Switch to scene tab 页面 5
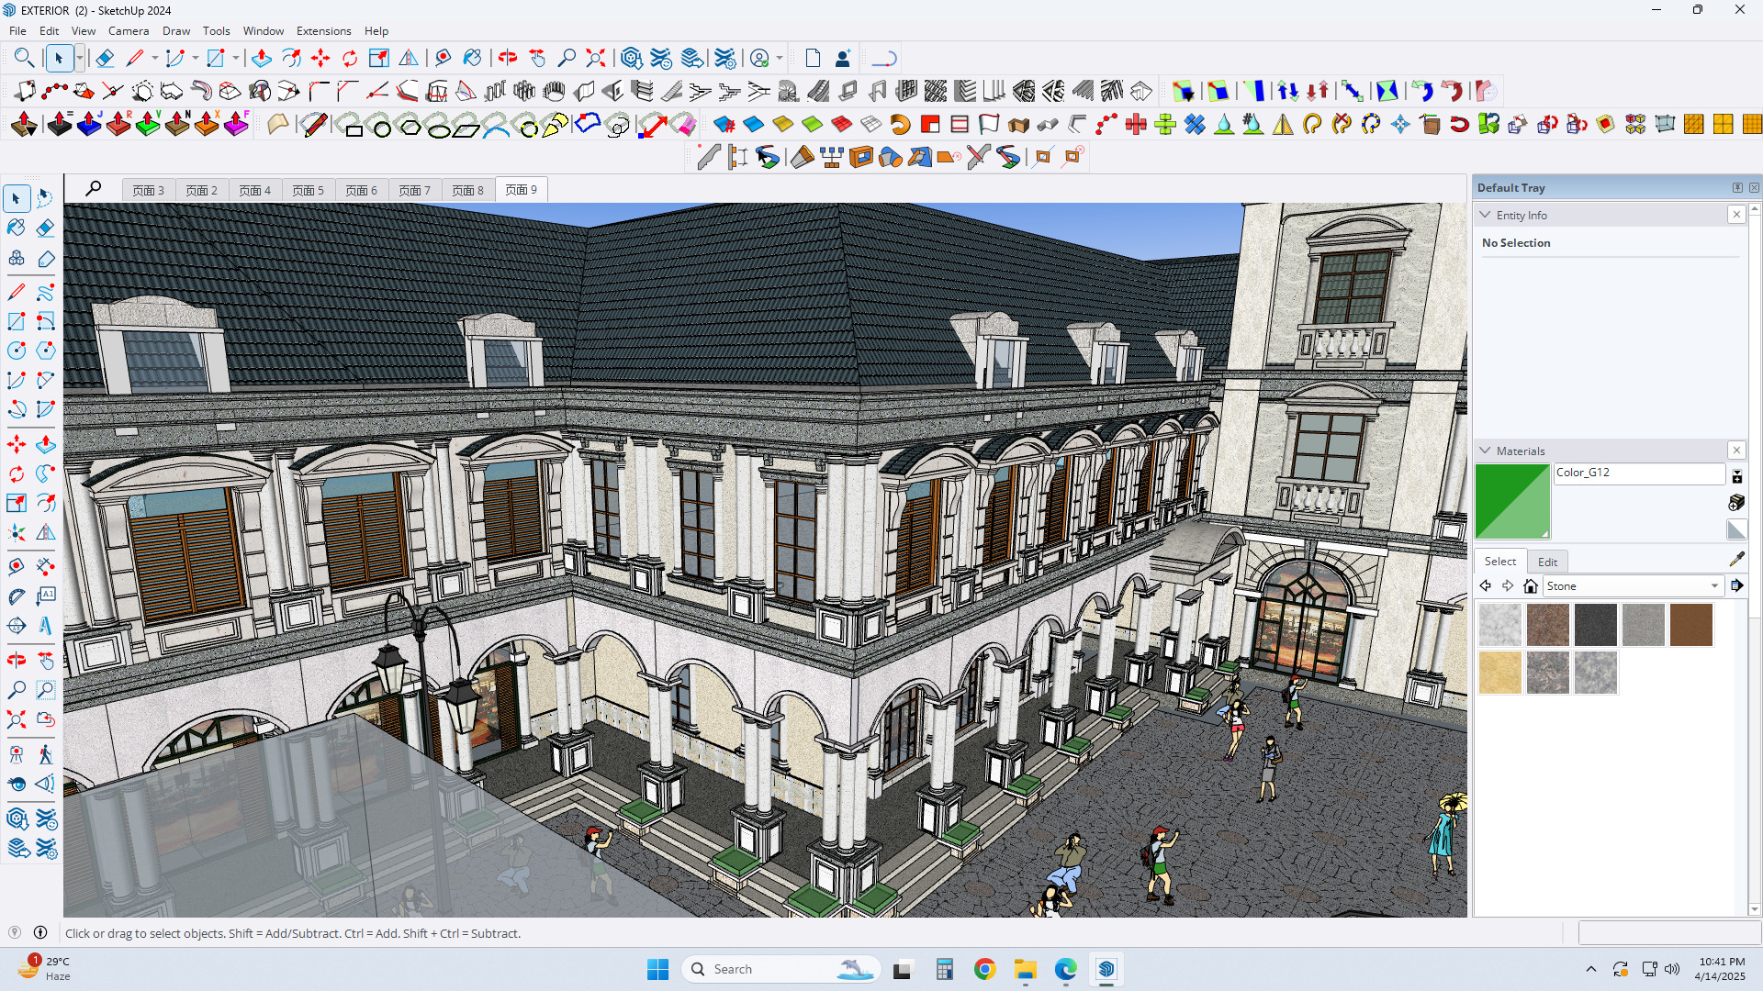Viewport: 1763px width, 991px height. (x=309, y=190)
